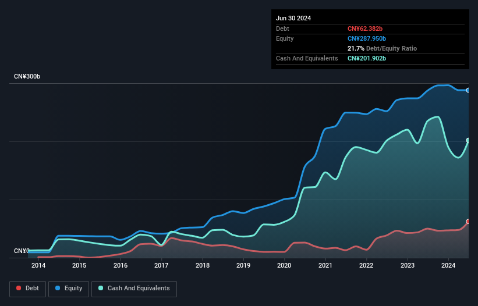Click the tooltip Debt row label
Viewport: 478px width, 306px height.
pos(282,29)
